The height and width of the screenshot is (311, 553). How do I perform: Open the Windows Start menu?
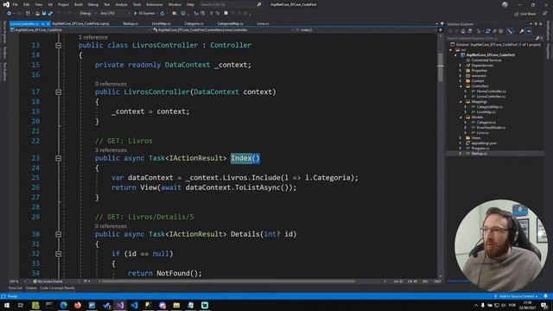pyautogui.click(x=7, y=305)
